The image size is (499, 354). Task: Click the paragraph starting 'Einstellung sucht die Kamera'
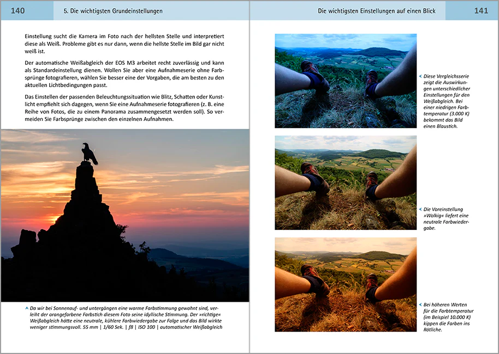tap(124, 44)
